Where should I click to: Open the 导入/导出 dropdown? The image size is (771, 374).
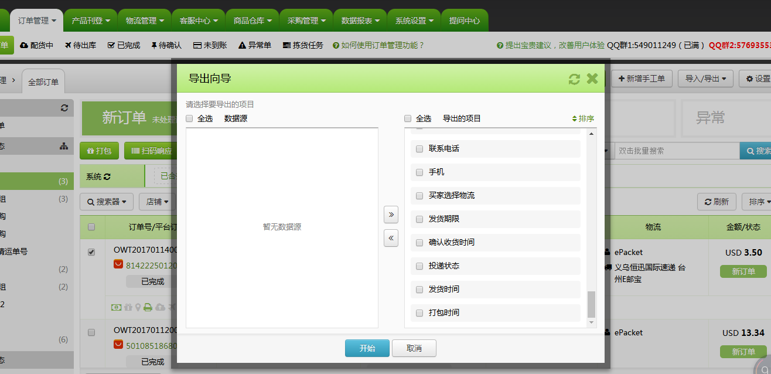(x=705, y=79)
